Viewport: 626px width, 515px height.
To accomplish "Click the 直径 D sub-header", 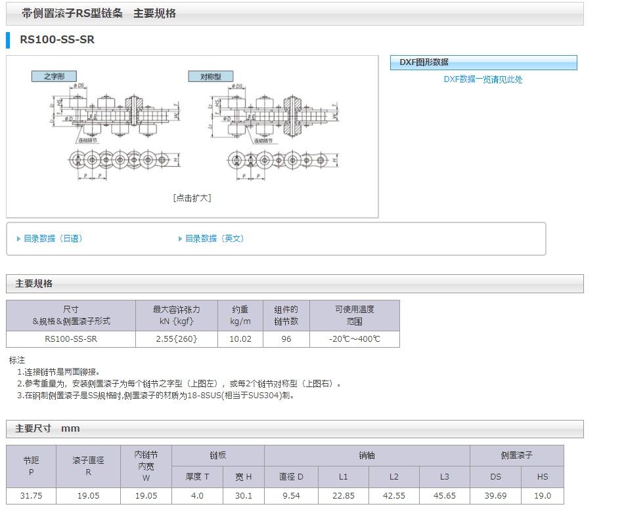I will pyautogui.click(x=291, y=477).
